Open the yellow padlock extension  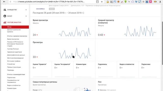tap(108, 2)
